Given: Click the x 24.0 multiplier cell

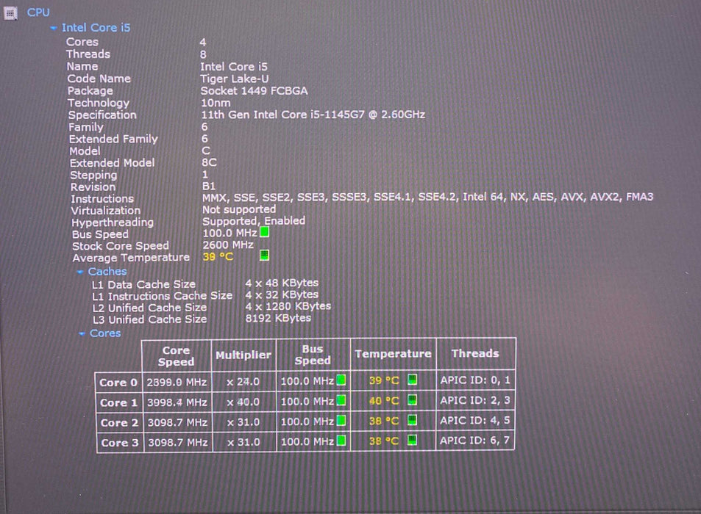Looking at the screenshot, I should tap(243, 382).
